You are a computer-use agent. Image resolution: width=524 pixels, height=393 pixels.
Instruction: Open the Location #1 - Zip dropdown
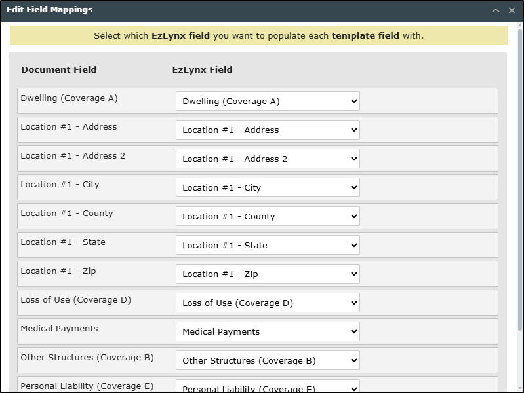click(x=268, y=274)
